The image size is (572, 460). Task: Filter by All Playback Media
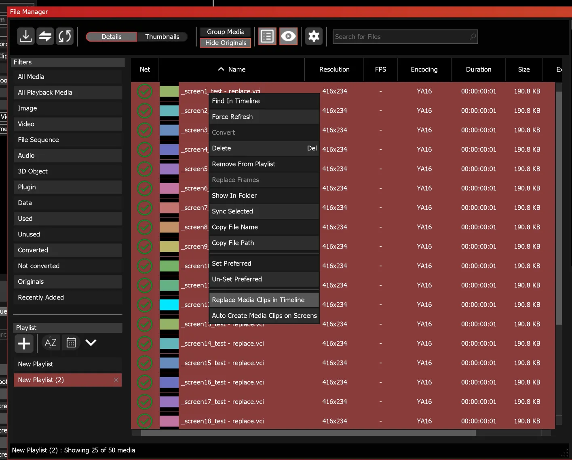(x=68, y=93)
